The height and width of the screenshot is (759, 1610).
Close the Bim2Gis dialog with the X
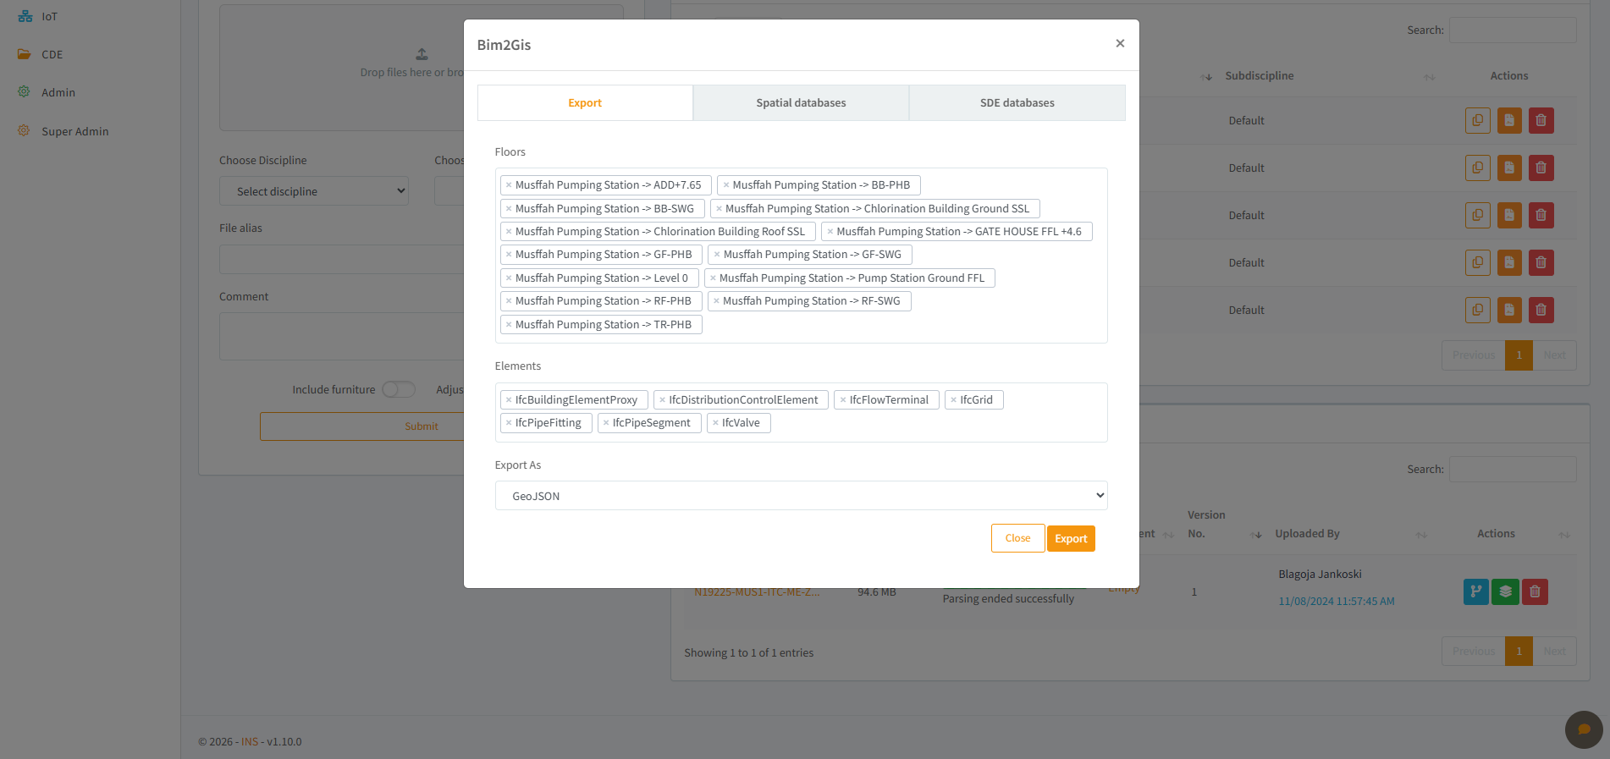point(1120,43)
